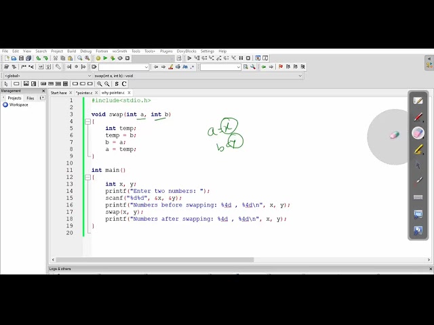Click the bold S icon
The height and width of the screenshot is (325, 434).
pyautogui.click(x=117, y=84)
